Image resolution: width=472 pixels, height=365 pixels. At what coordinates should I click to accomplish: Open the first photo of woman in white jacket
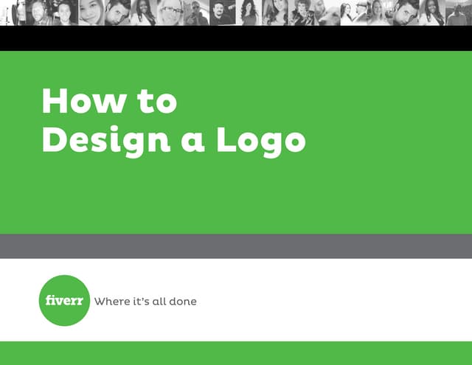pyautogui.click(x=144, y=13)
